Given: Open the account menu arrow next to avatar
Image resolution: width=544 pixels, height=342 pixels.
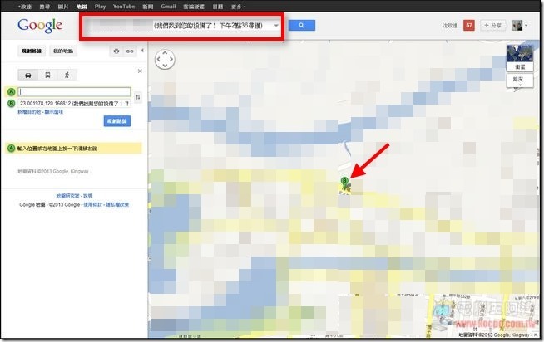Looking at the screenshot, I should point(526,25).
